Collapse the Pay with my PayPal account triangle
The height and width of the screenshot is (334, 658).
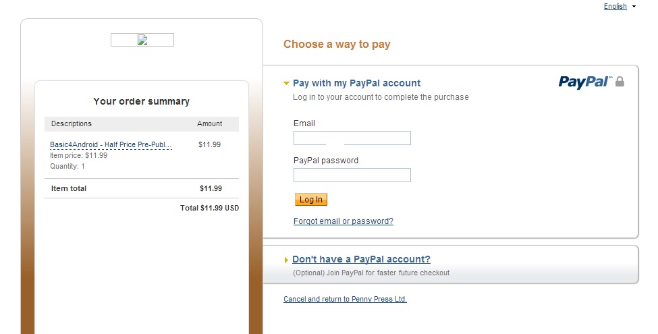pos(286,84)
